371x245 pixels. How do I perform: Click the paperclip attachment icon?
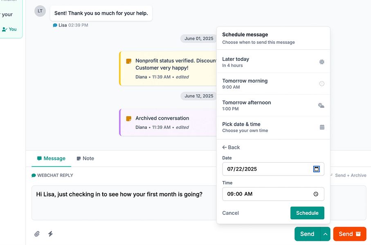click(37, 234)
